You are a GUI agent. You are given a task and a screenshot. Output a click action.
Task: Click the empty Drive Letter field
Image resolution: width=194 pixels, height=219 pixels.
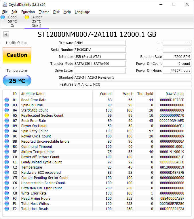(100, 71)
